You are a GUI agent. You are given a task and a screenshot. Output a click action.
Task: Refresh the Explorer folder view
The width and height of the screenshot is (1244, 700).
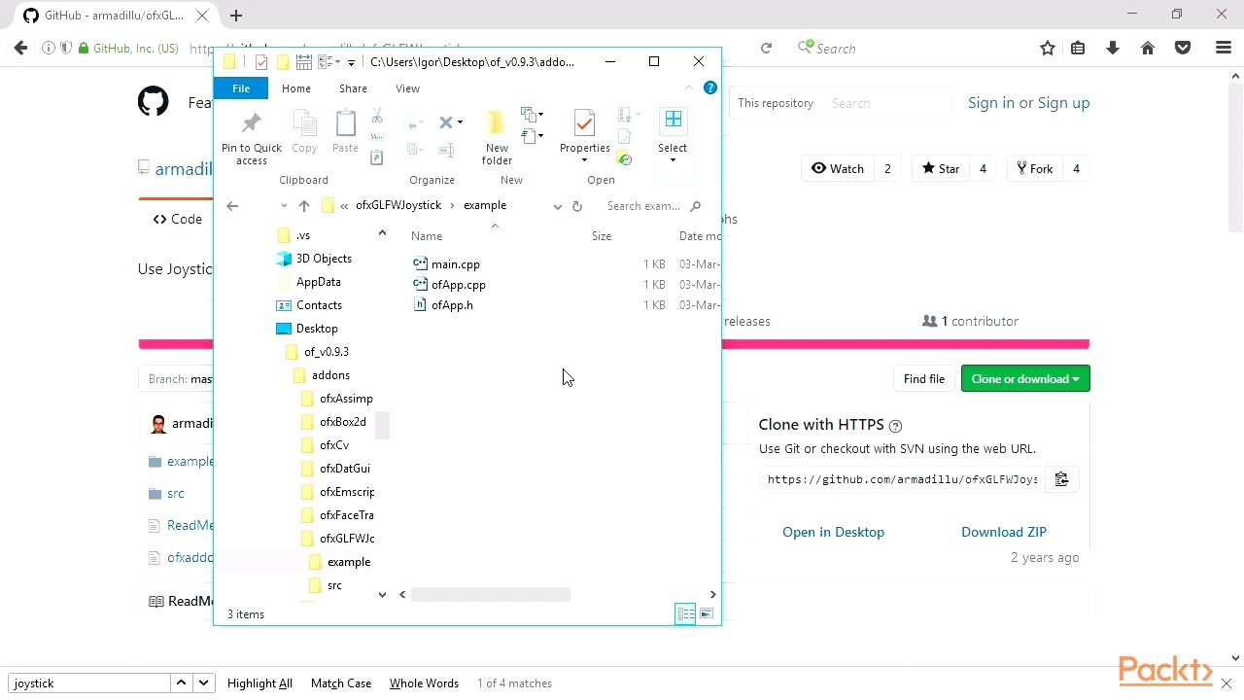coord(577,206)
